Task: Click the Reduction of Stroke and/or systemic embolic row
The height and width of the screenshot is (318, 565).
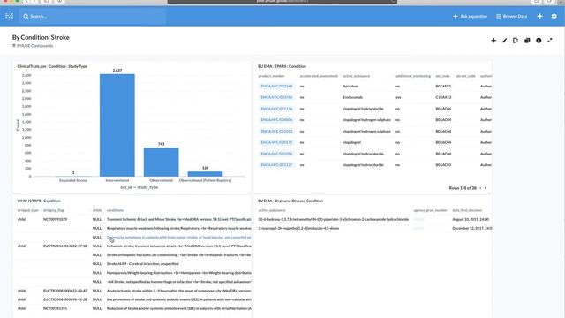Action: click(x=179, y=308)
